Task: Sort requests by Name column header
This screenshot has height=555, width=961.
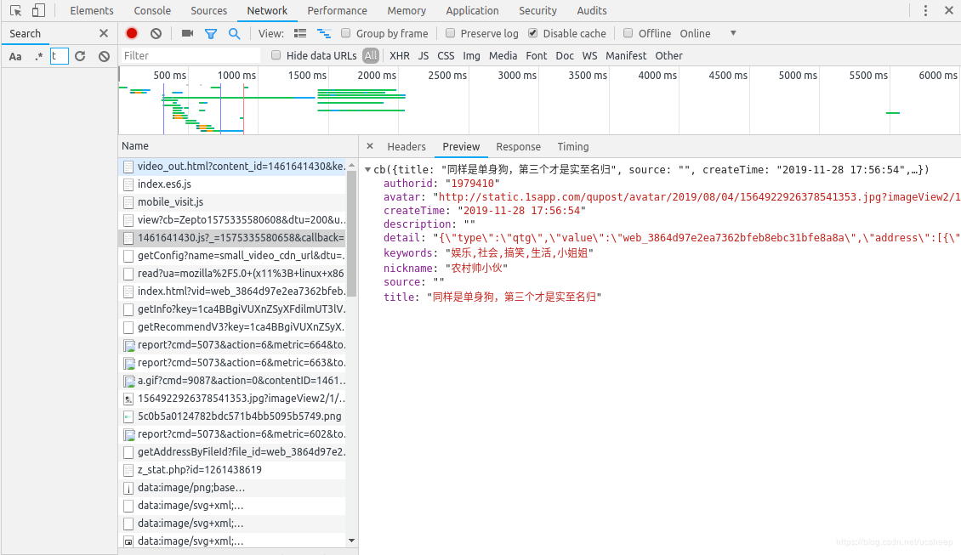Action: click(x=238, y=146)
